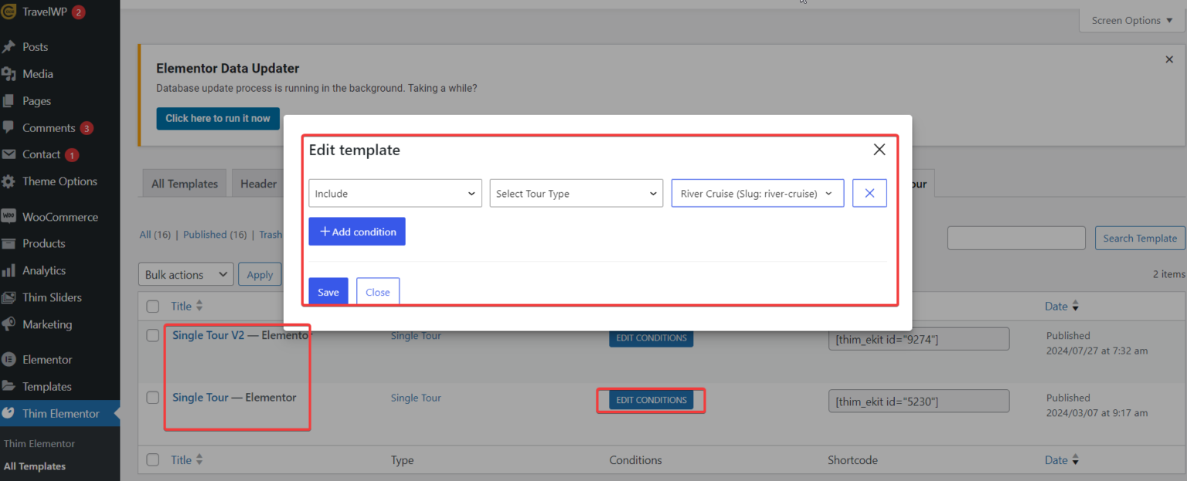The height and width of the screenshot is (481, 1187).
Task: Click the Single Tour type link in V2 row
Action: click(416, 336)
